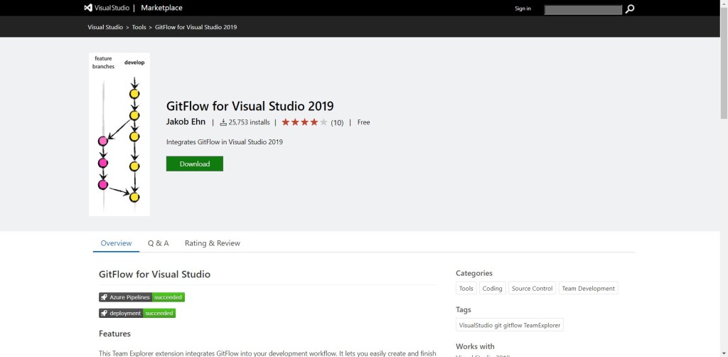The width and height of the screenshot is (728, 357).
Task: Click the installs download icon
Action: pyautogui.click(x=223, y=122)
